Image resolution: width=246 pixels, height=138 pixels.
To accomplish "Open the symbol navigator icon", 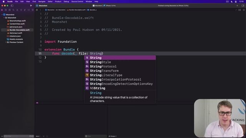I will coord(10,10).
